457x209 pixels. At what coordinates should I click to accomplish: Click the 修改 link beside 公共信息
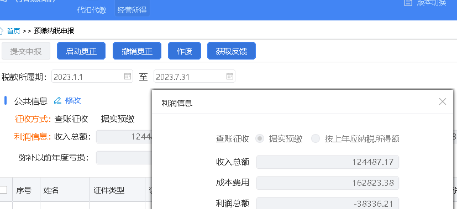point(73,100)
